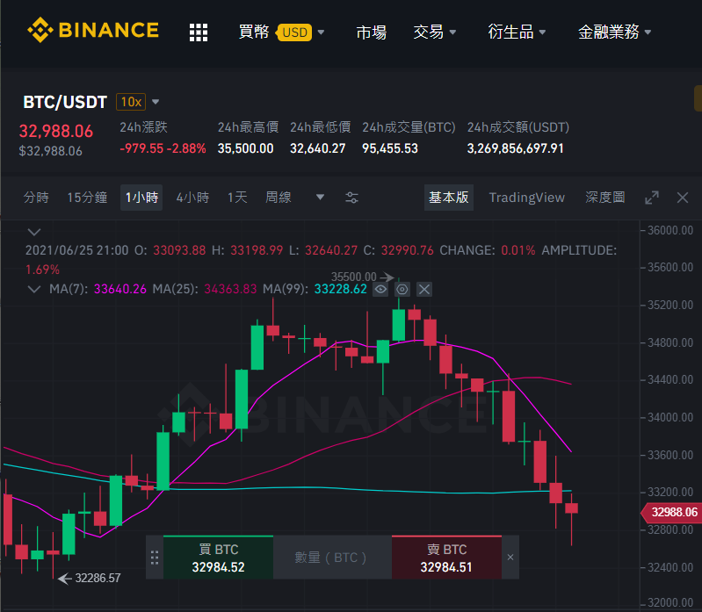Go to 市場 markets page

pos(371,32)
